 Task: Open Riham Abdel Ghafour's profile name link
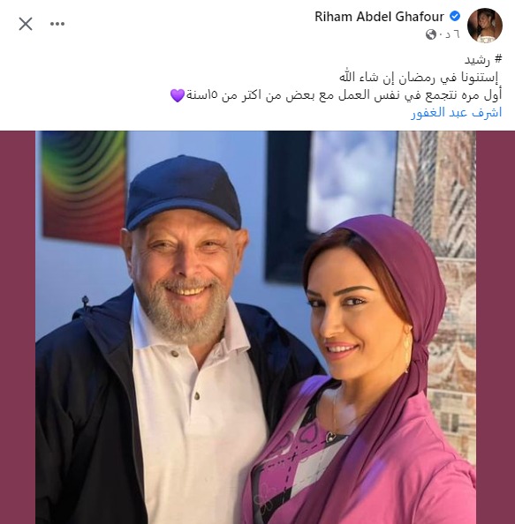coord(379,17)
